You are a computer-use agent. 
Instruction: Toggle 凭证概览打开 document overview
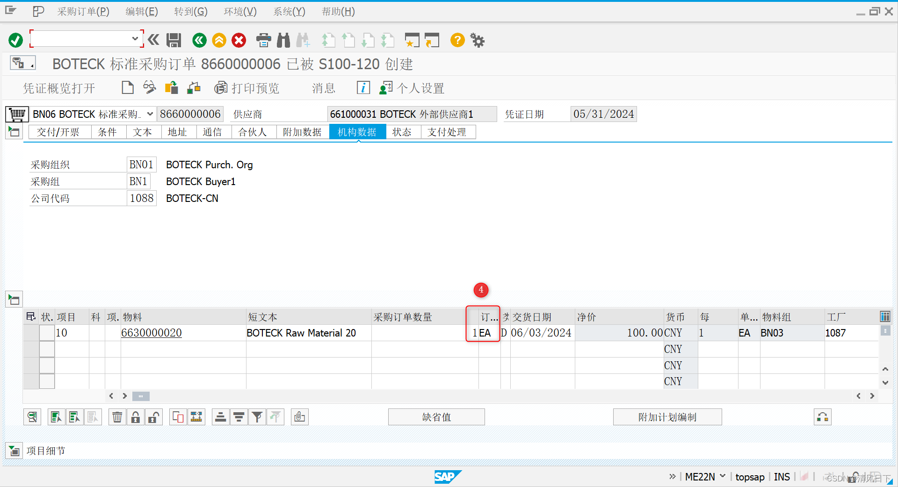(x=58, y=88)
